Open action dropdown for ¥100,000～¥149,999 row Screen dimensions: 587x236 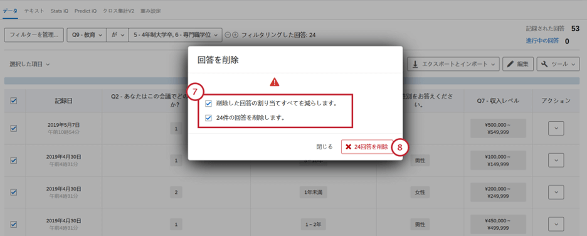(x=556, y=161)
